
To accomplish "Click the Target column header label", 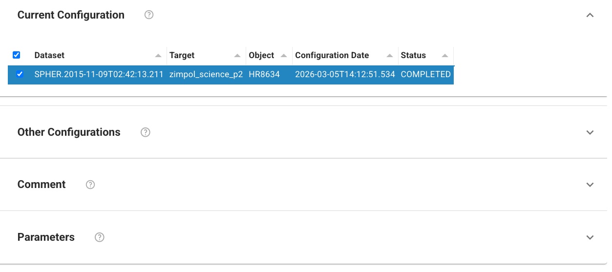I will [182, 55].
